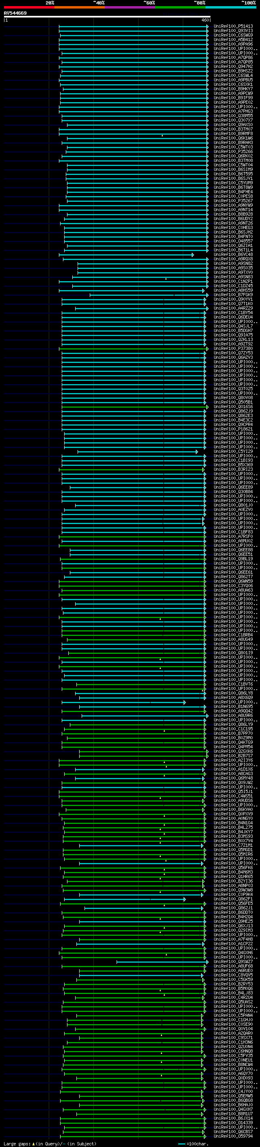Viewport: 260px width, 1147px height.
Task: Select label UniRef100_P37380
Action: (233, 349)
